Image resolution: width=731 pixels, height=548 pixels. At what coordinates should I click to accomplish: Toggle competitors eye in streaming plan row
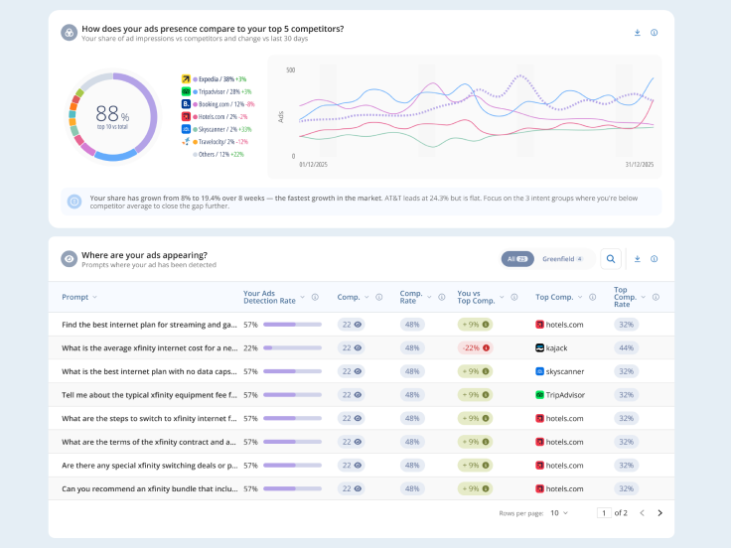click(358, 325)
